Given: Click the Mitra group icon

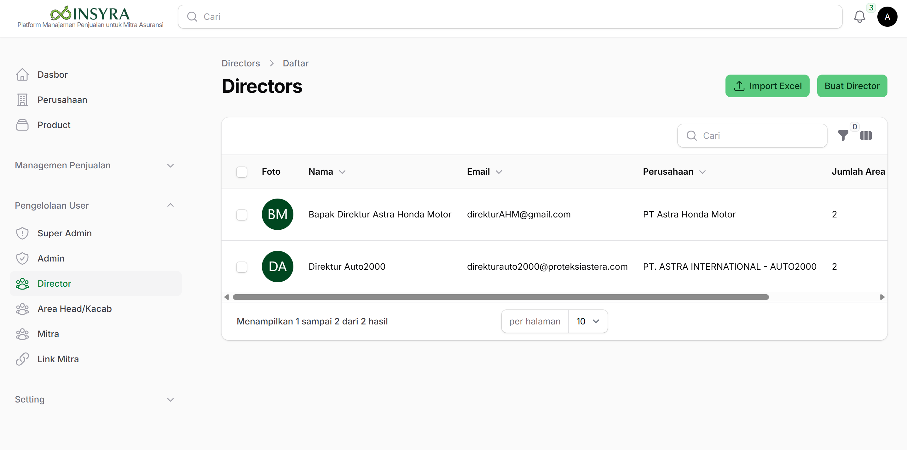Looking at the screenshot, I should pyautogui.click(x=22, y=334).
